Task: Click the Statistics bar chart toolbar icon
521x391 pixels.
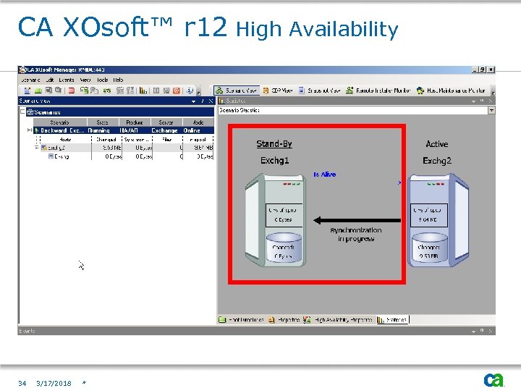Action: tap(143, 91)
